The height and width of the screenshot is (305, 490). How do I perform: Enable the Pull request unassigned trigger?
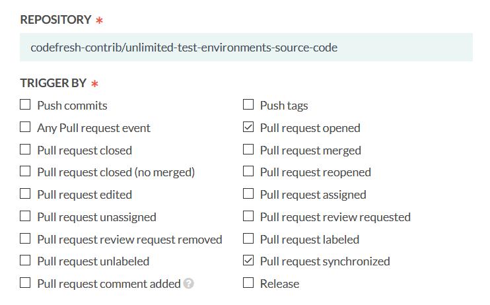pos(25,217)
